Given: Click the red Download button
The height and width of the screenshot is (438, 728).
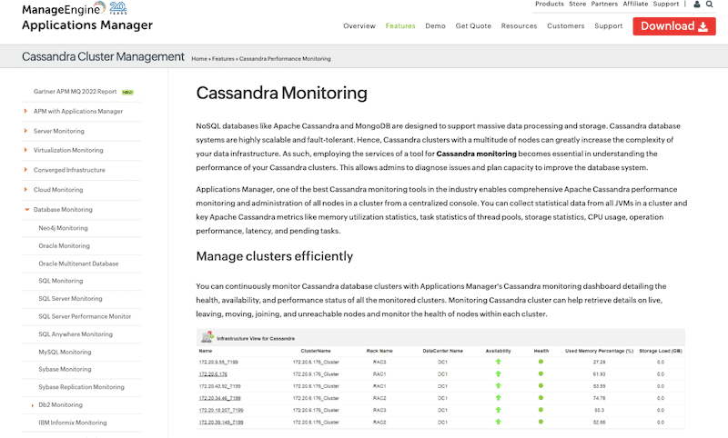Looking at the screenshot, I should tap(674, 26).
